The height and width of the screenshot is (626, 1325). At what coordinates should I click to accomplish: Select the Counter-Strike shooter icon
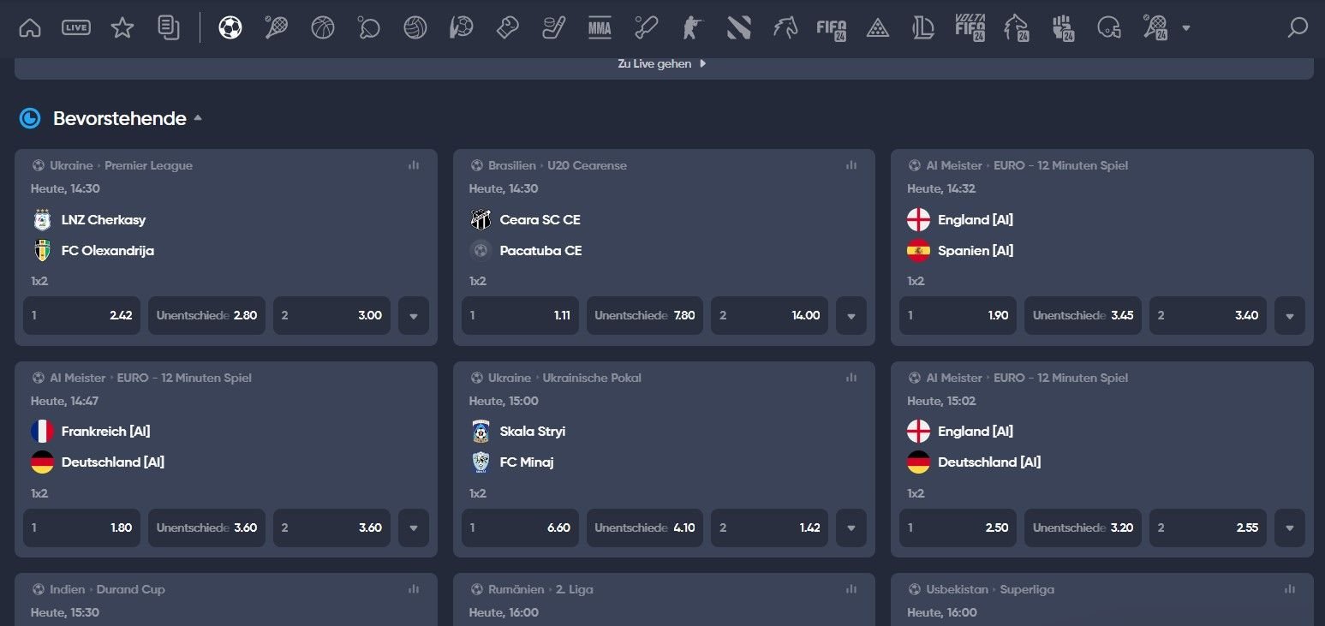click(x=691, y=28)
